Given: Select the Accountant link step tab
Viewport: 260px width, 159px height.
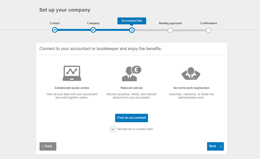Looking at the screenshot, I should click(x=132, y=21).
